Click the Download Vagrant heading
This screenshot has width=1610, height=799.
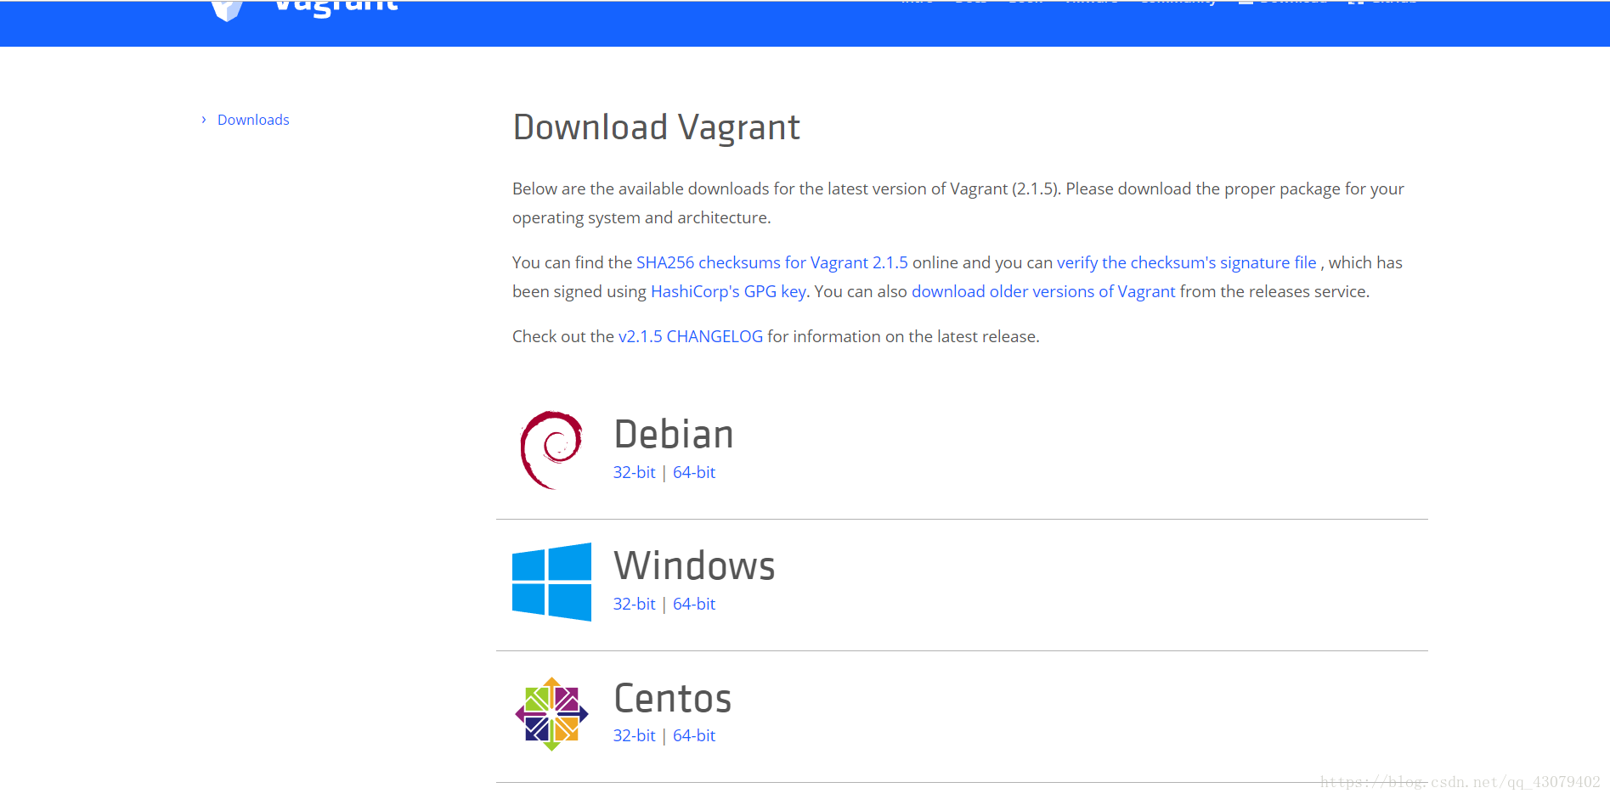coord(656,128)
